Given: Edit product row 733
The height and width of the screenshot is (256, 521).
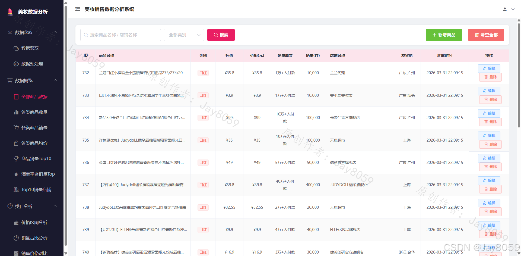Looking at the screenshot, I should pos(489,91).
